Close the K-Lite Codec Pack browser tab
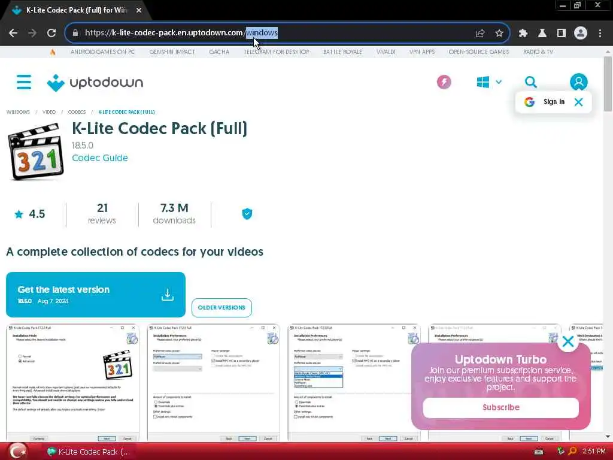This screenshot has height=460, width=613. 139,11
